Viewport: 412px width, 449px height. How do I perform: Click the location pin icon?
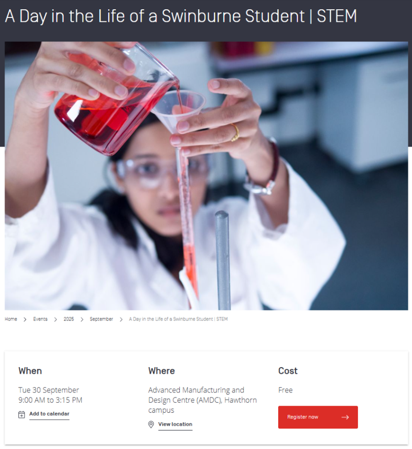(151, 424)
